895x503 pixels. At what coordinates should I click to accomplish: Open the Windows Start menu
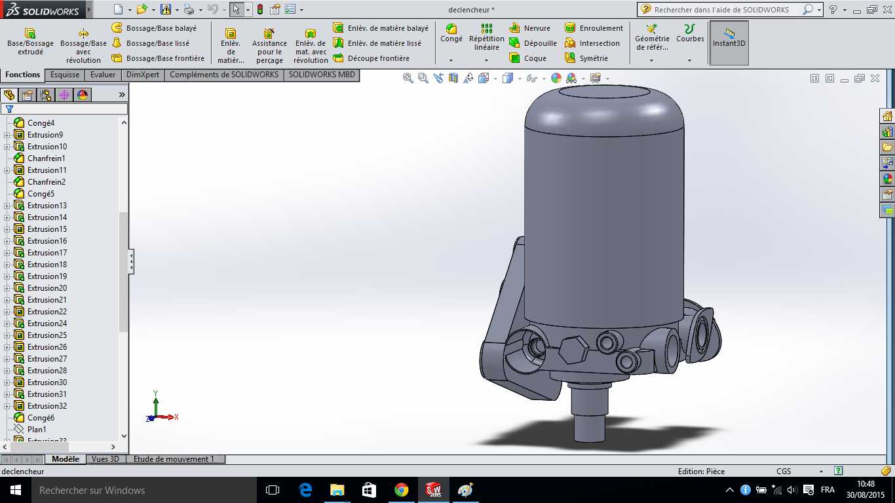tap(15, 490)
